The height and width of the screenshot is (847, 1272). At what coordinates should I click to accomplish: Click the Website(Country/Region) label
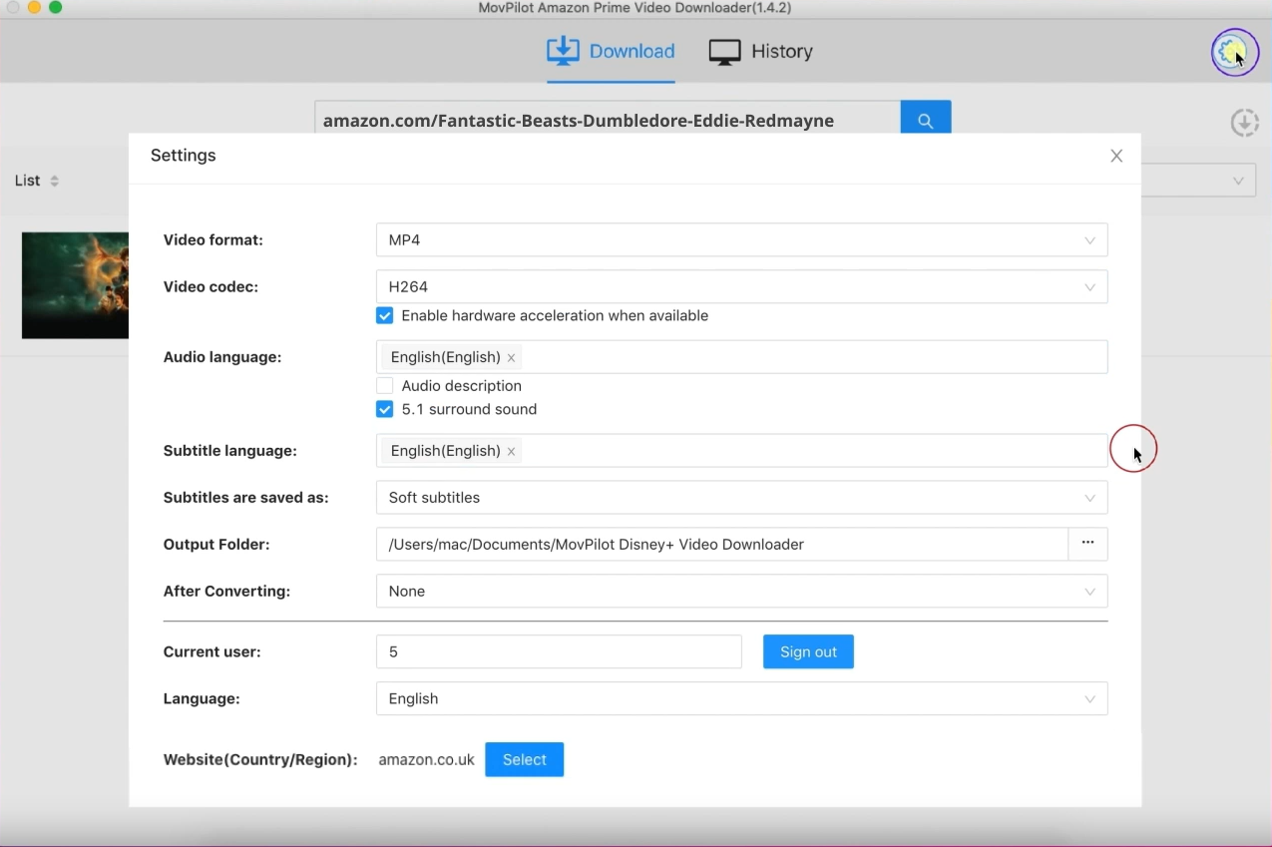pos(260,759)
